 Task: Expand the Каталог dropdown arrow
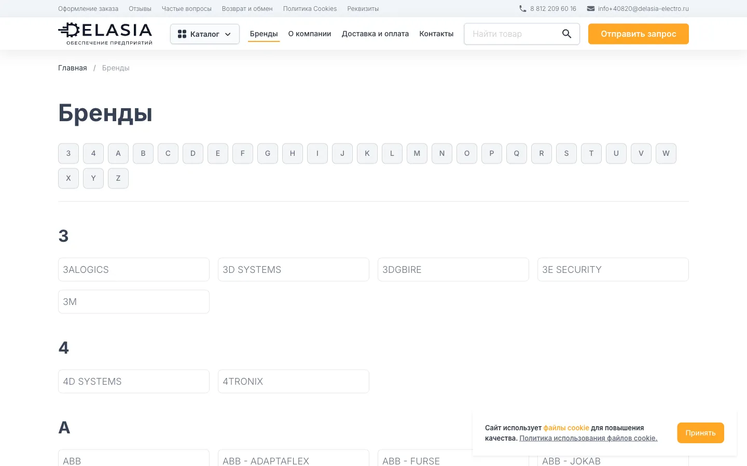[x=228, y=34]
